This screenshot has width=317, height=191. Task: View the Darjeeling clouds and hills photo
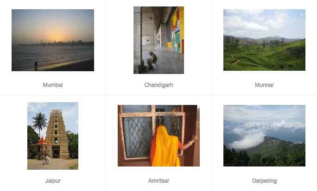(264, 136)
